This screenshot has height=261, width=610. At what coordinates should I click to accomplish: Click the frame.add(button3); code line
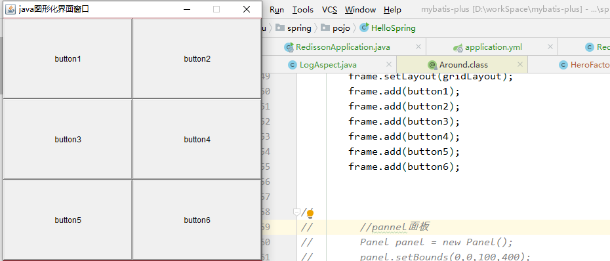tap(404, 121)
